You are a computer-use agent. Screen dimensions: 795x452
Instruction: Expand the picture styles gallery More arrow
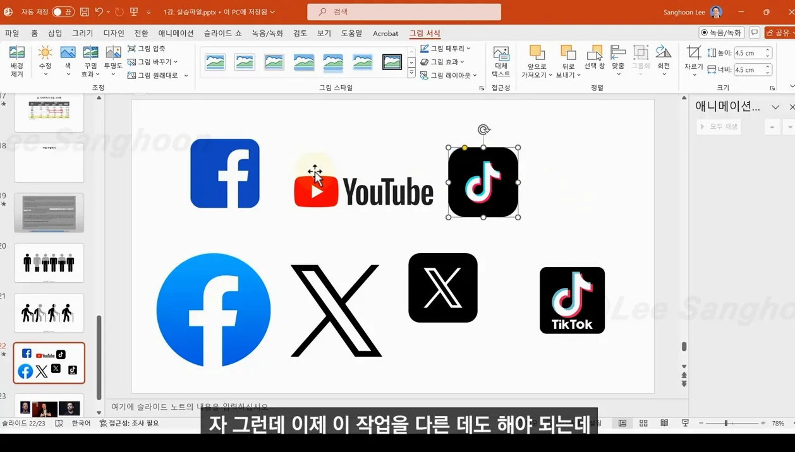click(x=411, y=74)
